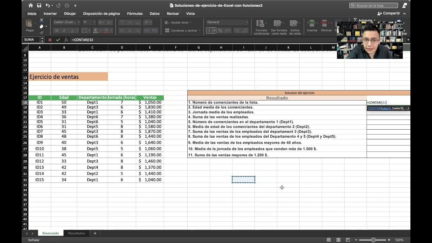
Task: Open the Disposición de página tab
Action: pos(102,13)
